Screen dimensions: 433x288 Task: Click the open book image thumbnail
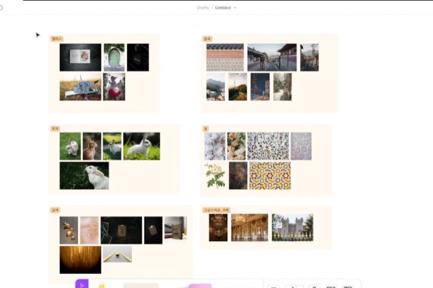click(80, 58)
